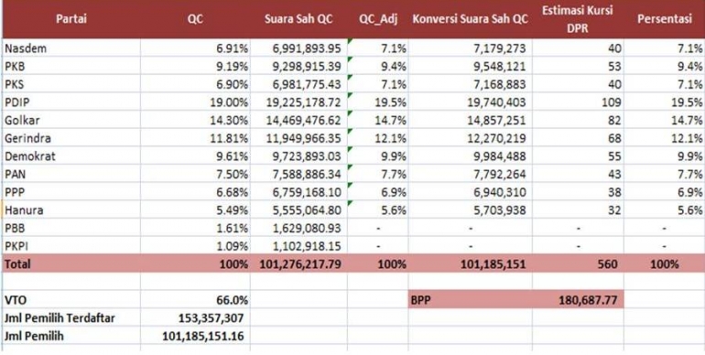Screen dimensions: 705x355
Task: Select the Golkar seat estimate 82
Action: pos(578,120)
